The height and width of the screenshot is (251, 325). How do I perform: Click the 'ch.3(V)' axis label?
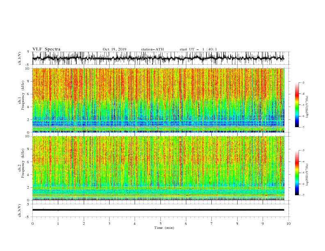(x=20, y=210)
